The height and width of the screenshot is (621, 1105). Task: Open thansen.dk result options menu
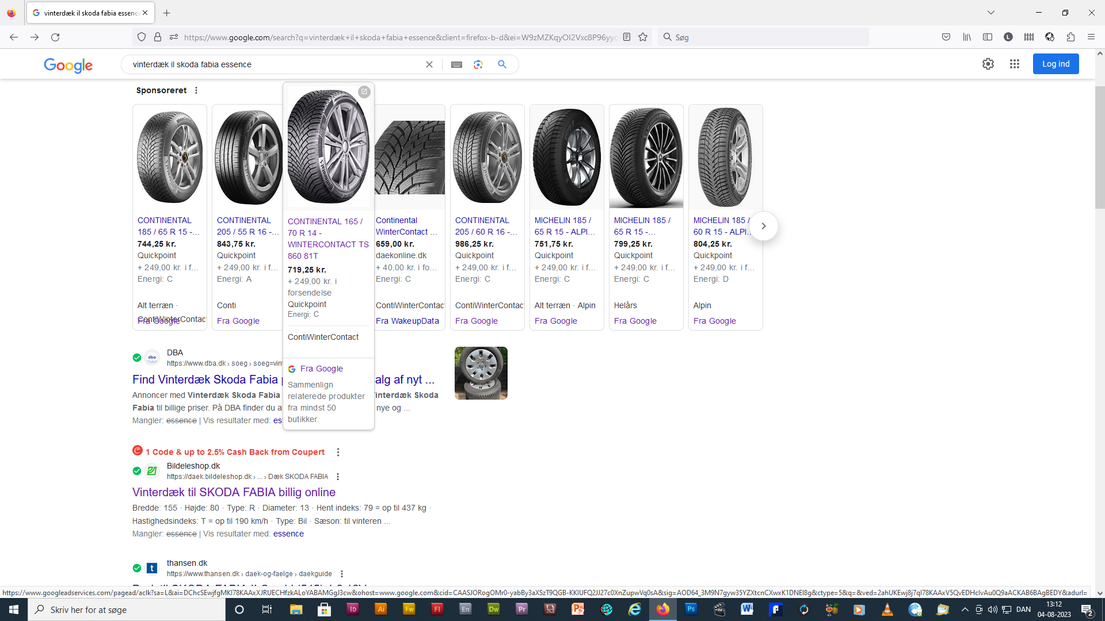(342, 574)
